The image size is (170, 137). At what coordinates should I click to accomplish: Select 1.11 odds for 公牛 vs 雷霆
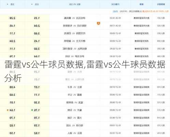pyautogui.click(x=37, y=95)
